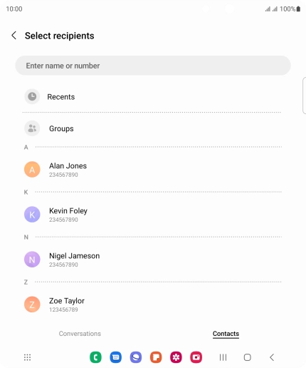
Task: Tap the Recents clock icon
Action: point(32,96)
